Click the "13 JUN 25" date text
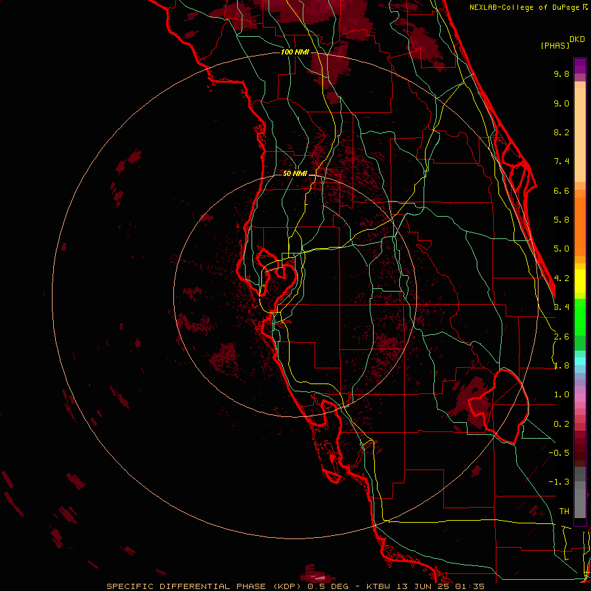This screenshot has height=591, width=591. pyautogui.click(x=422, y=586)
